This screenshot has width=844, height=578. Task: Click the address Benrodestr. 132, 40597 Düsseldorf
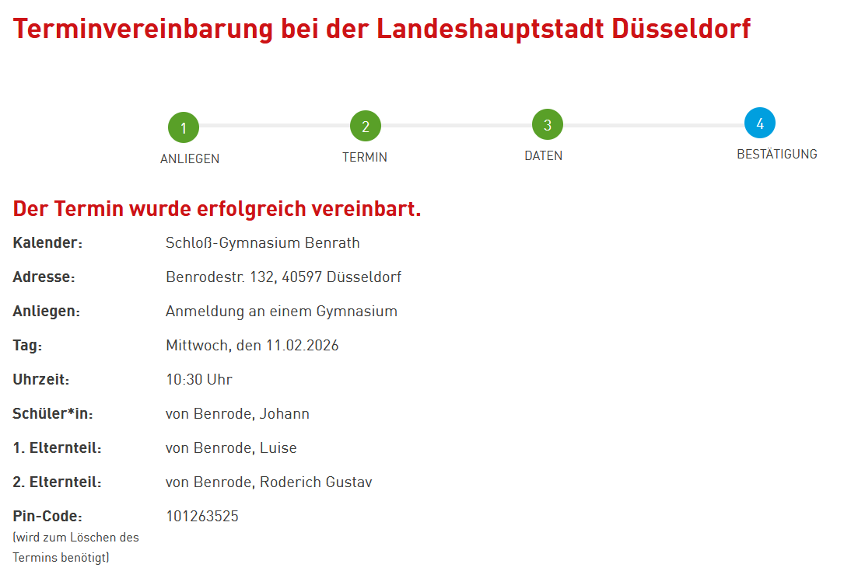click(283, 277)
